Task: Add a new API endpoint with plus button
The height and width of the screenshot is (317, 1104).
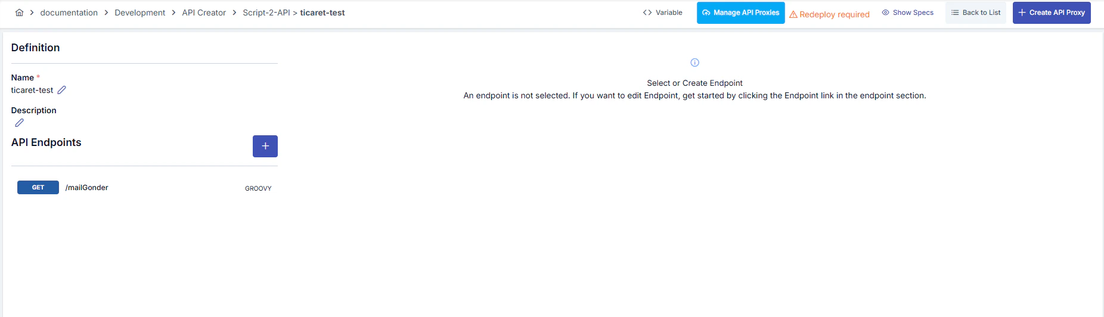Action: coord(265,146)
